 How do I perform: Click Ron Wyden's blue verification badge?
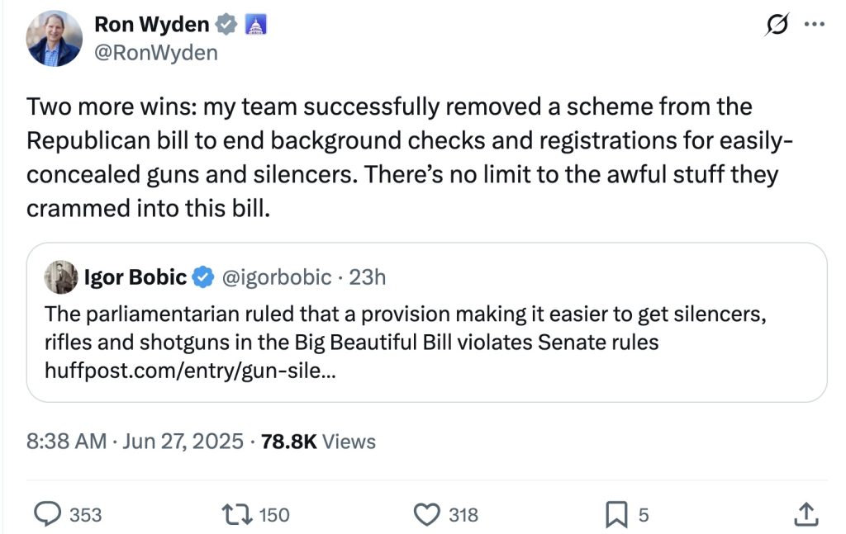tap(225, 24)
